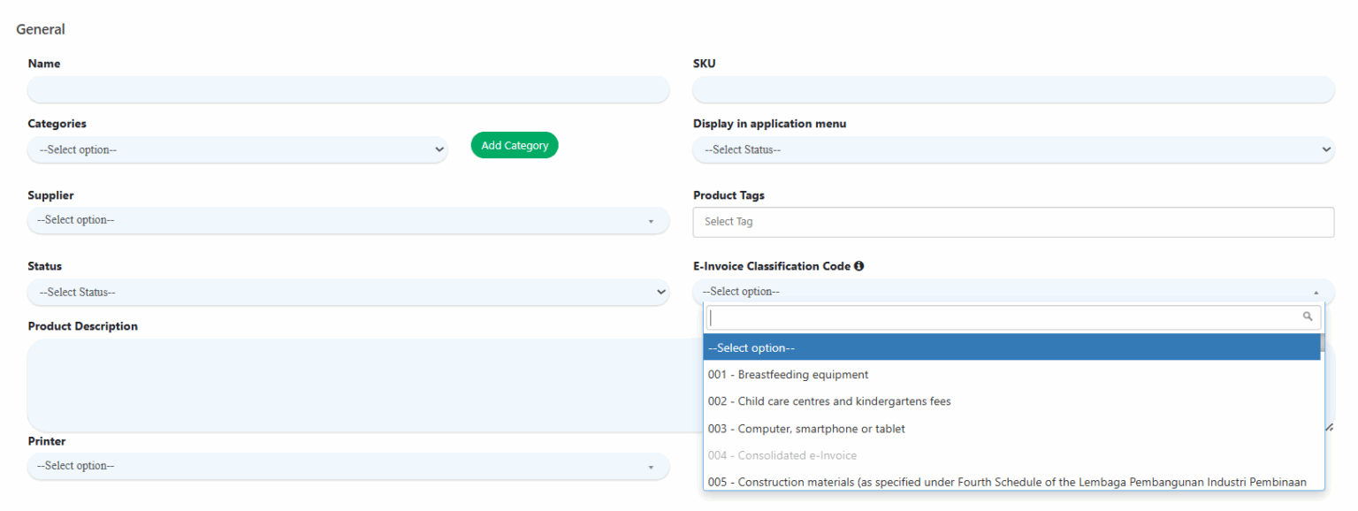Click the Name input field
This screenshot has width=1358, height=511.
tap(347, 89)
